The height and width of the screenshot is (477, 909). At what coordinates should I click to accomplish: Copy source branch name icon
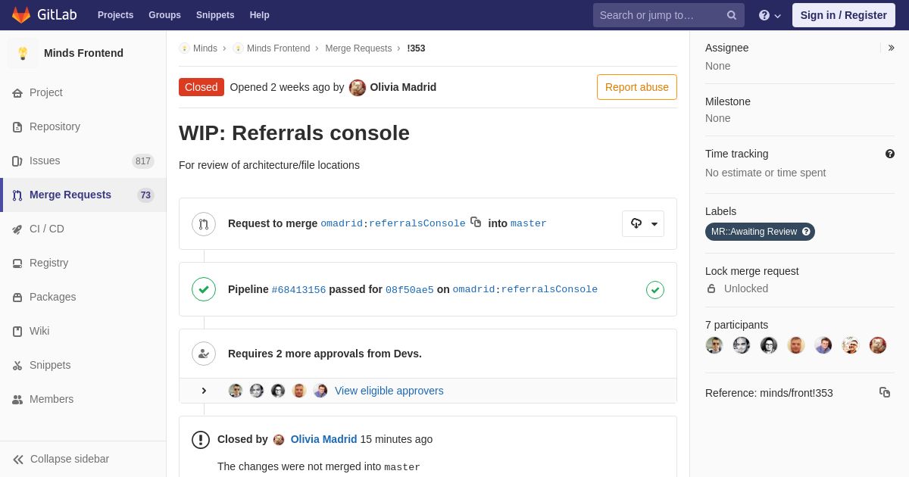pos(476,222)
